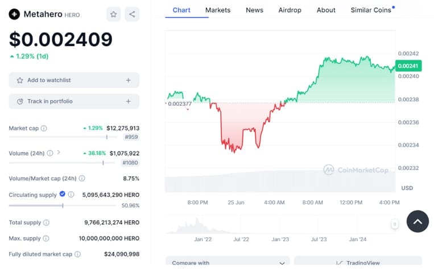Image resolution: width=434 pixels, height=269 pixels.
Task: Click the scroll-to-top arrow button
Action: click(x=418, y=221)
